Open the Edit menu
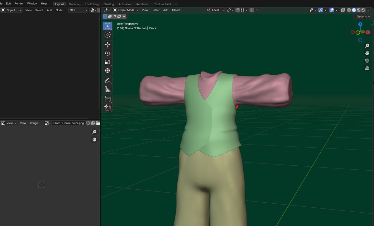This screenshot has width=374, height=226. (8, 3)
